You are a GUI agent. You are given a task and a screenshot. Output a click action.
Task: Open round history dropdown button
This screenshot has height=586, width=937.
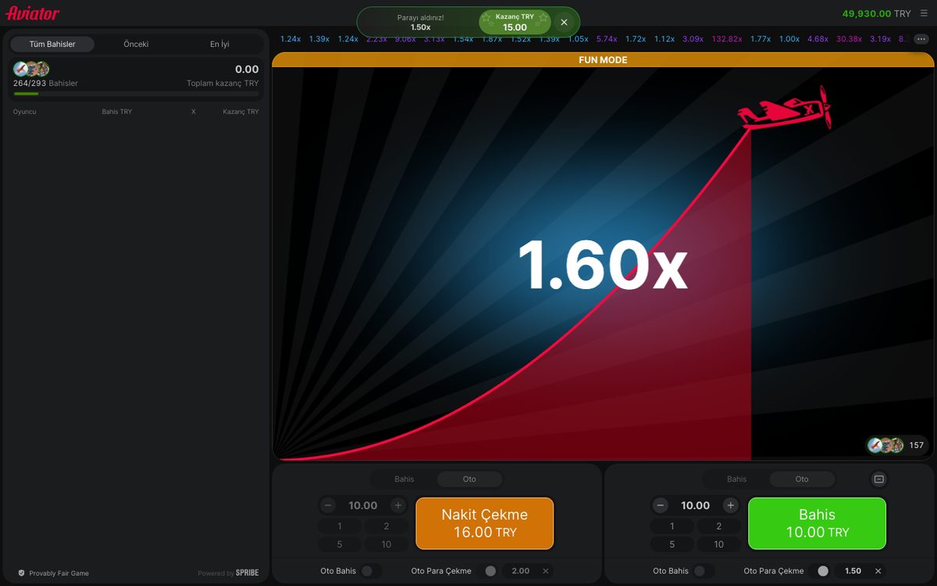click(x=921, y=38)
